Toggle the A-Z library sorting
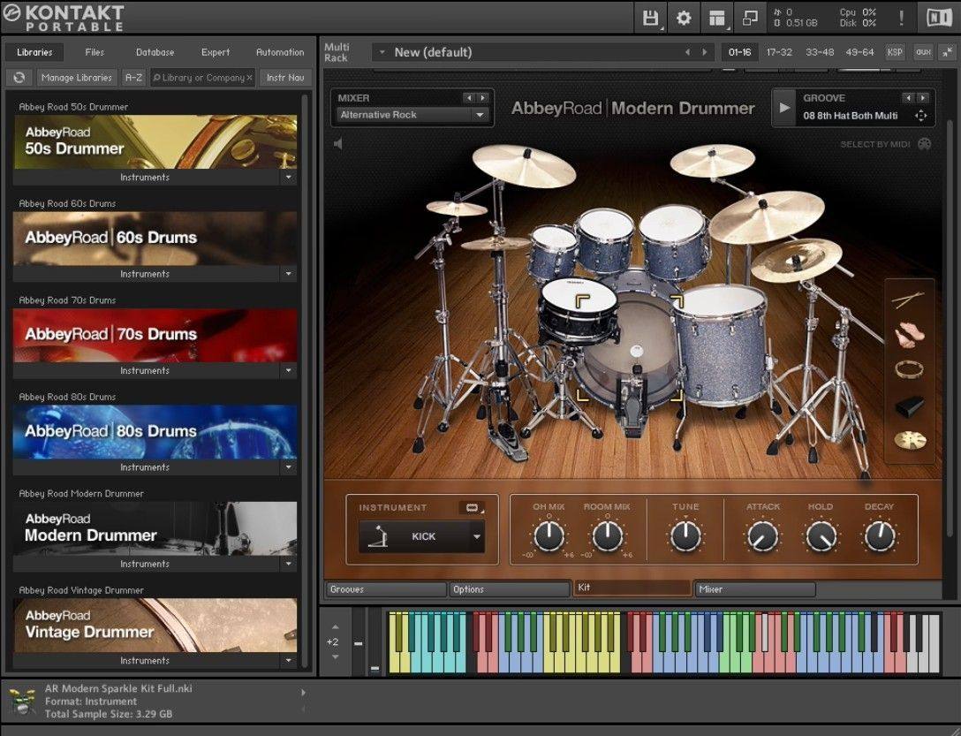 (133, 78)
